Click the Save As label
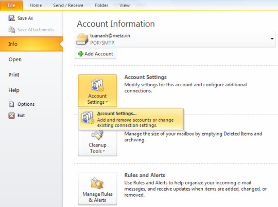This screenshot has height=207, width=278. 25,18
